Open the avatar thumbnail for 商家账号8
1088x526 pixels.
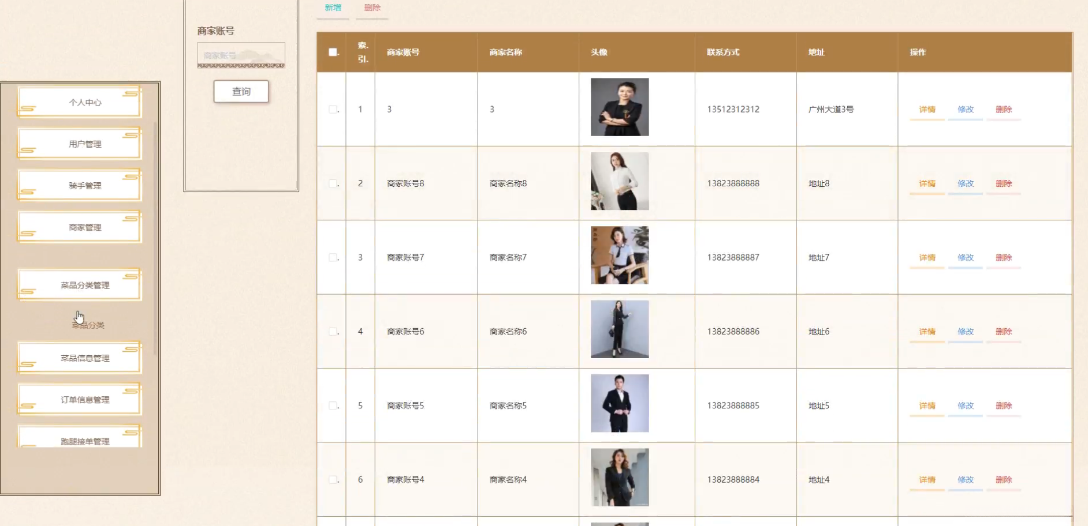pos(619,181)
